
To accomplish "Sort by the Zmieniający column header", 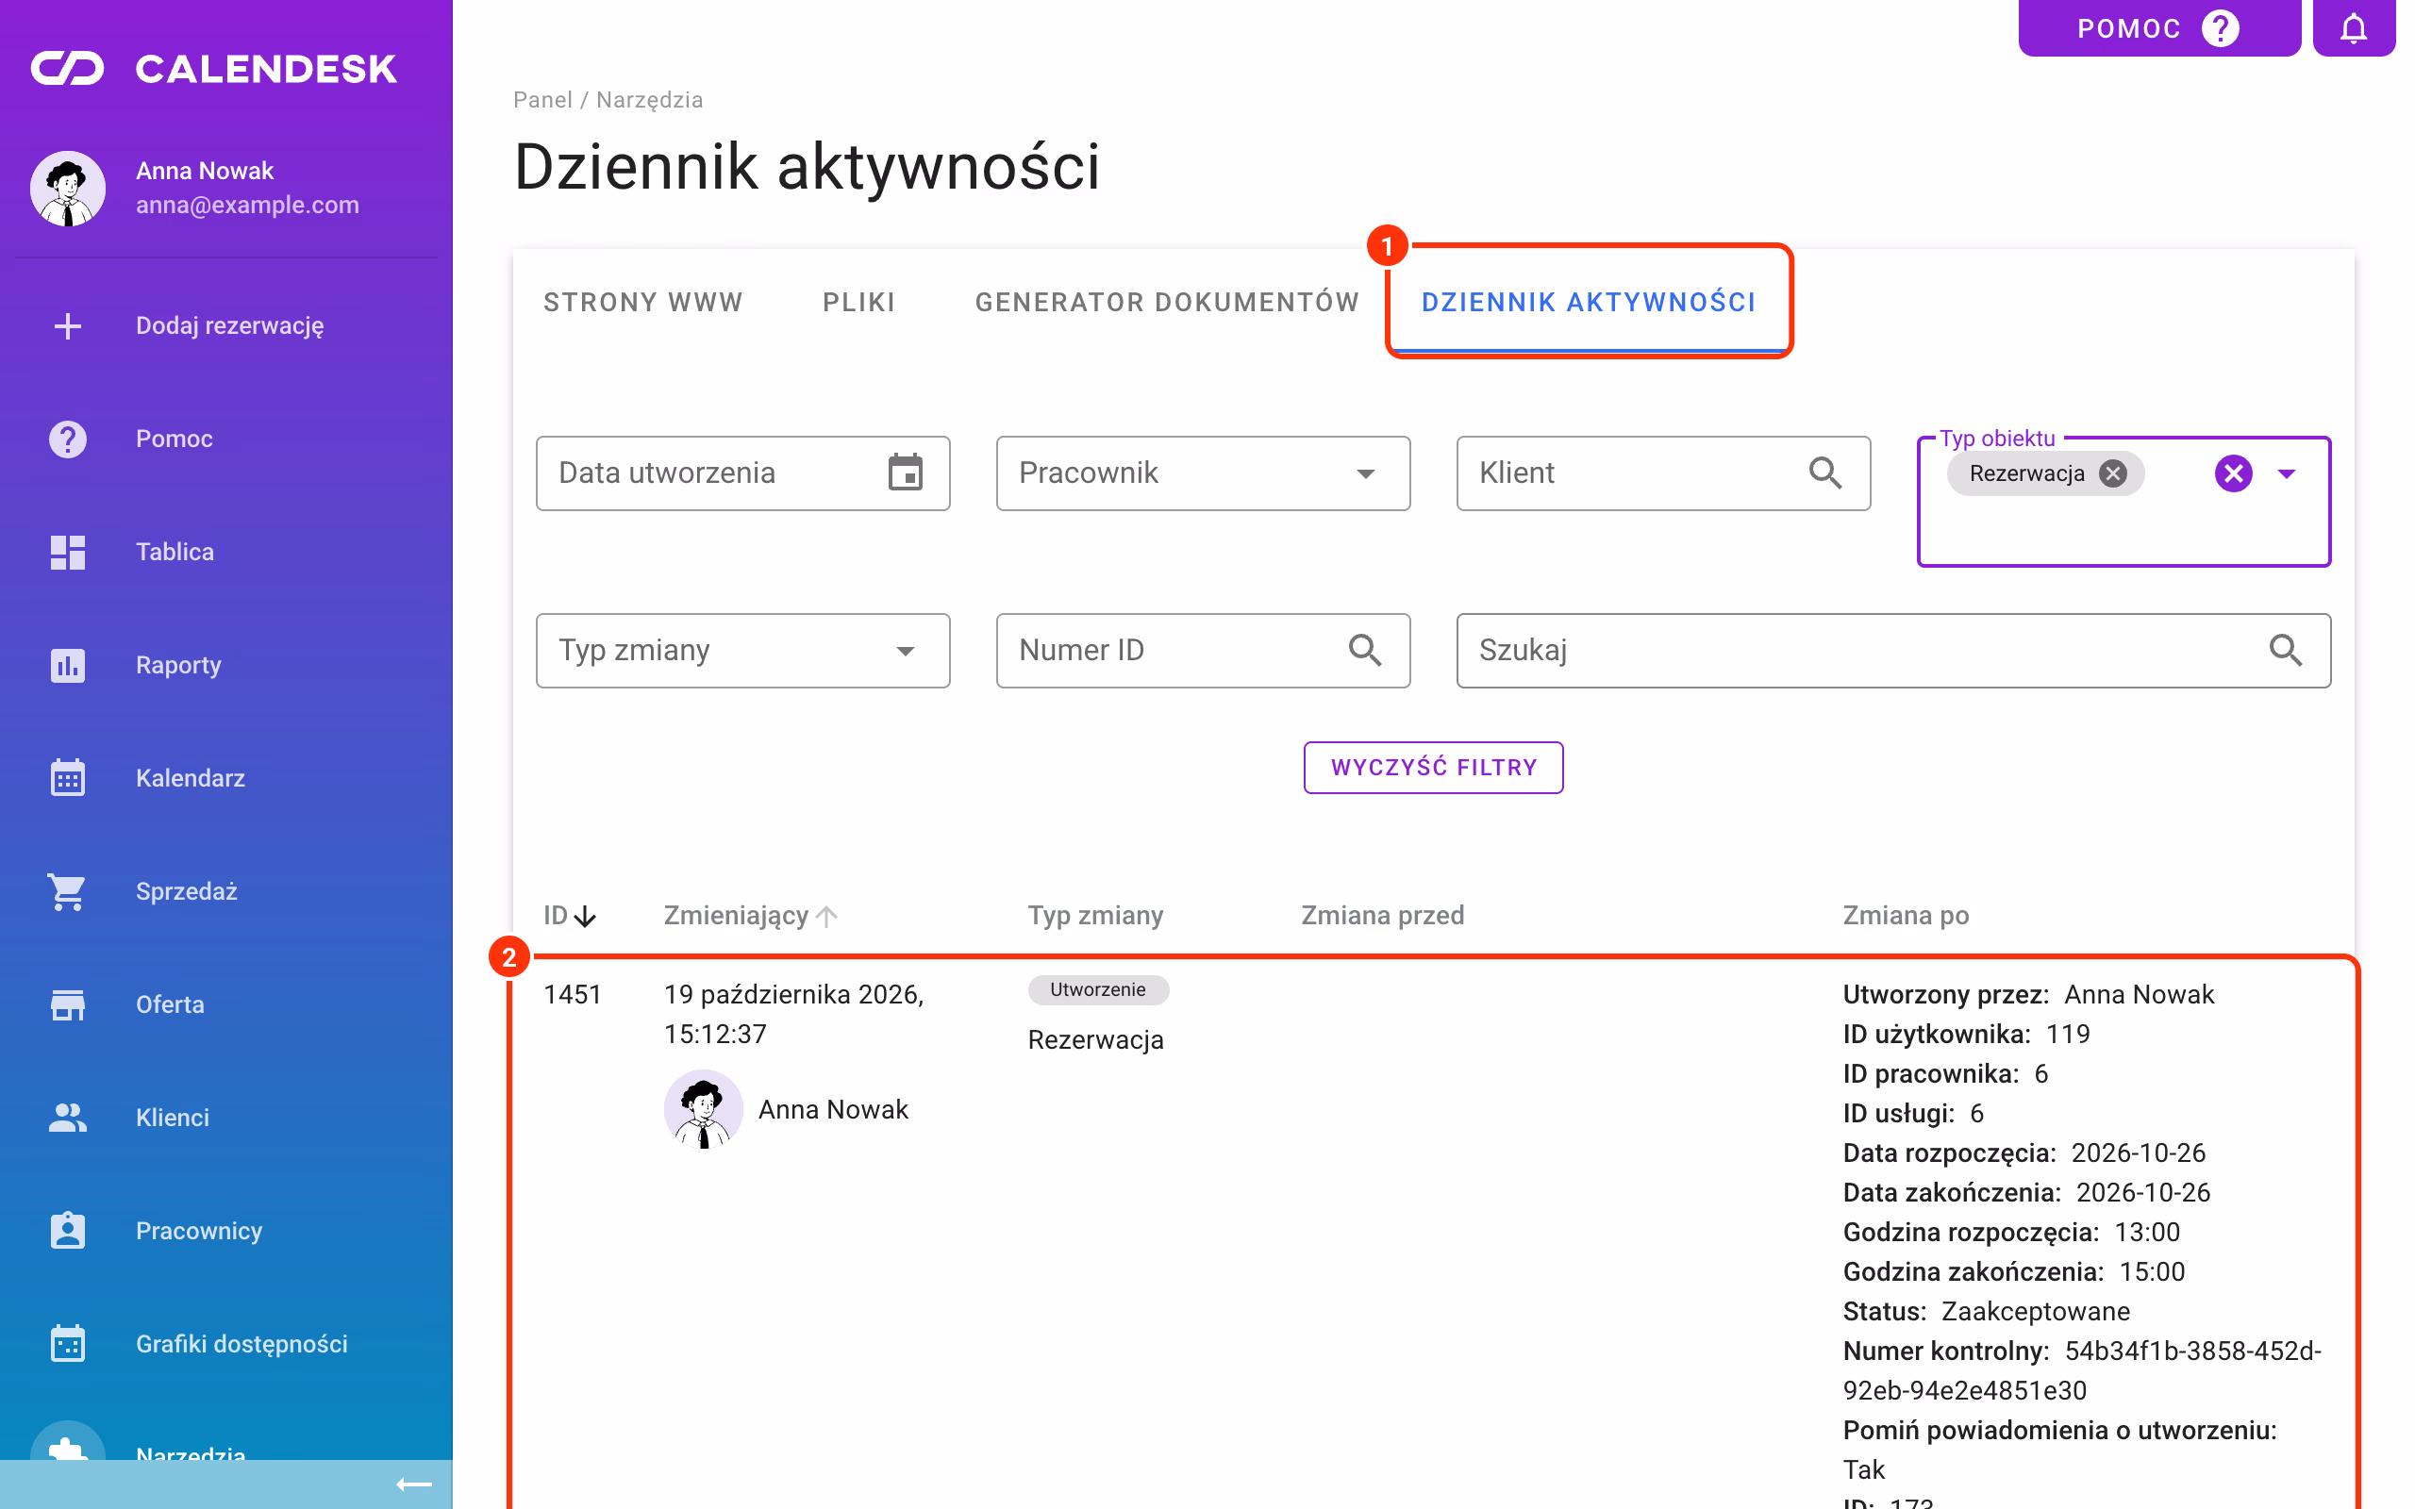I will (x=751, y=915).
